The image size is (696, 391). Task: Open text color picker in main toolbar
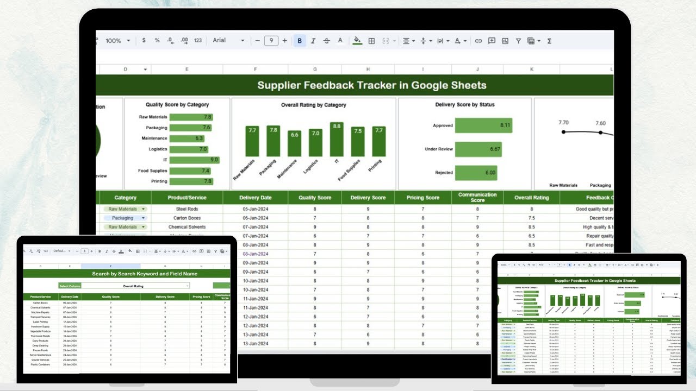[340, 41]
